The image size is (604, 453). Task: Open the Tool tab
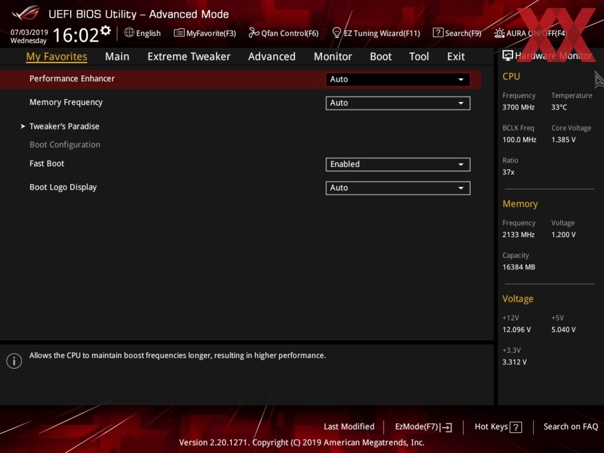tap(419, 56)
